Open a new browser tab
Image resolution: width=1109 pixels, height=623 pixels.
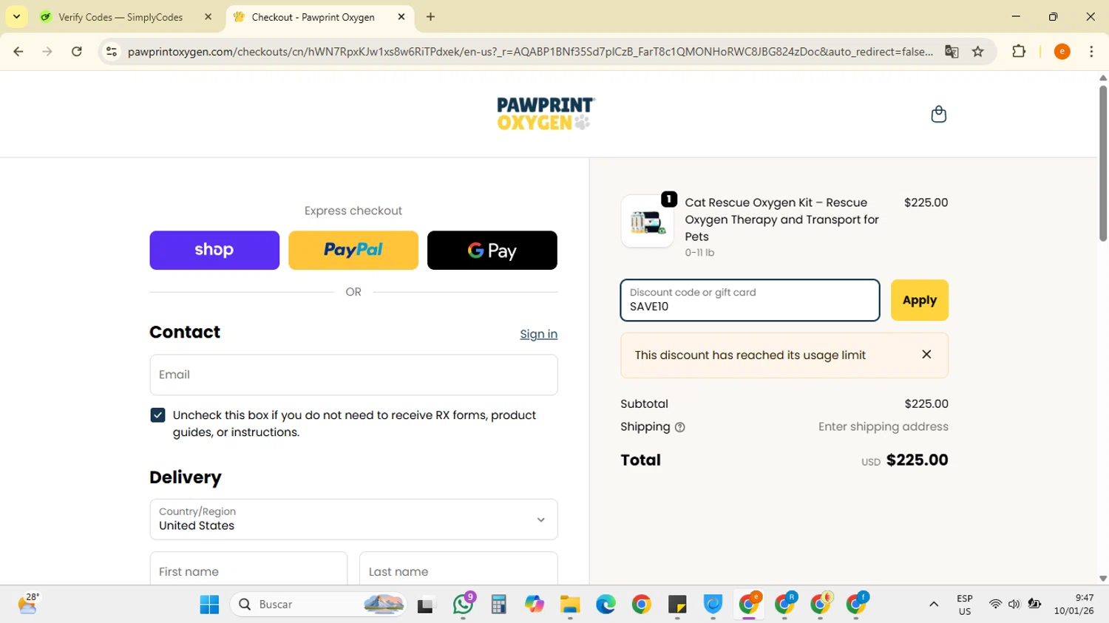(x=431, y=17)
